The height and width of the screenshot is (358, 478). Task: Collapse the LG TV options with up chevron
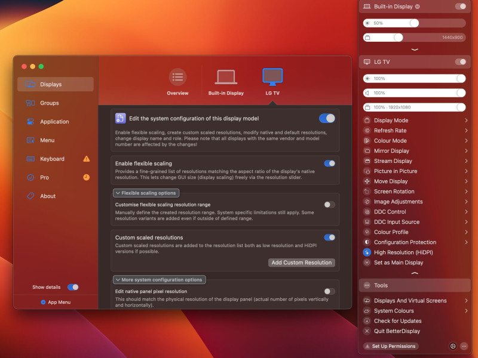pyautogui.click(x=415, y=273)
